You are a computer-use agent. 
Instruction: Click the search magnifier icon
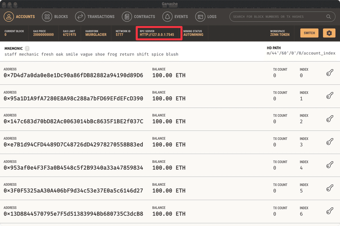(329, 17)
